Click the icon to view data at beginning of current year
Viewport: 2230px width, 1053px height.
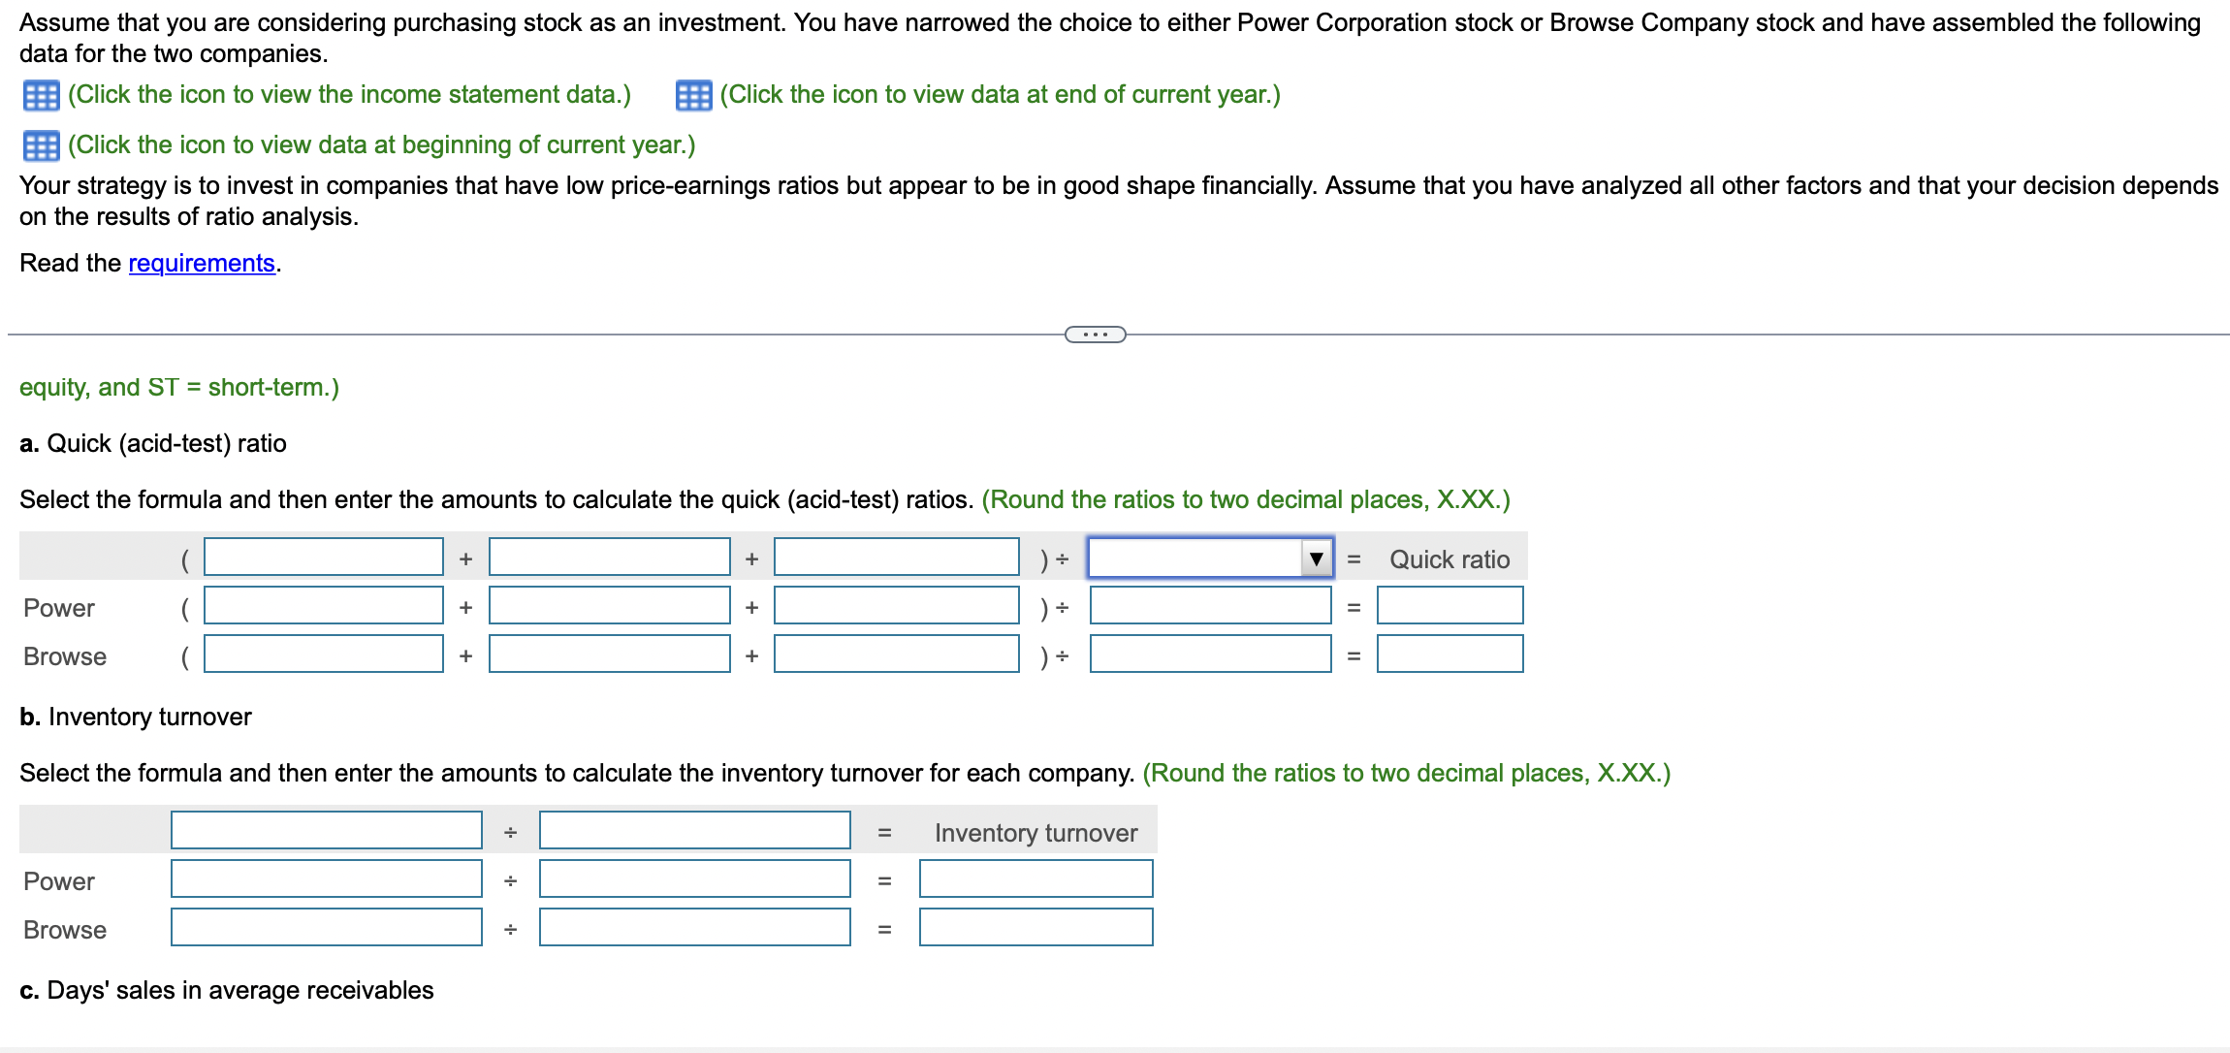[x=40, y=144]
